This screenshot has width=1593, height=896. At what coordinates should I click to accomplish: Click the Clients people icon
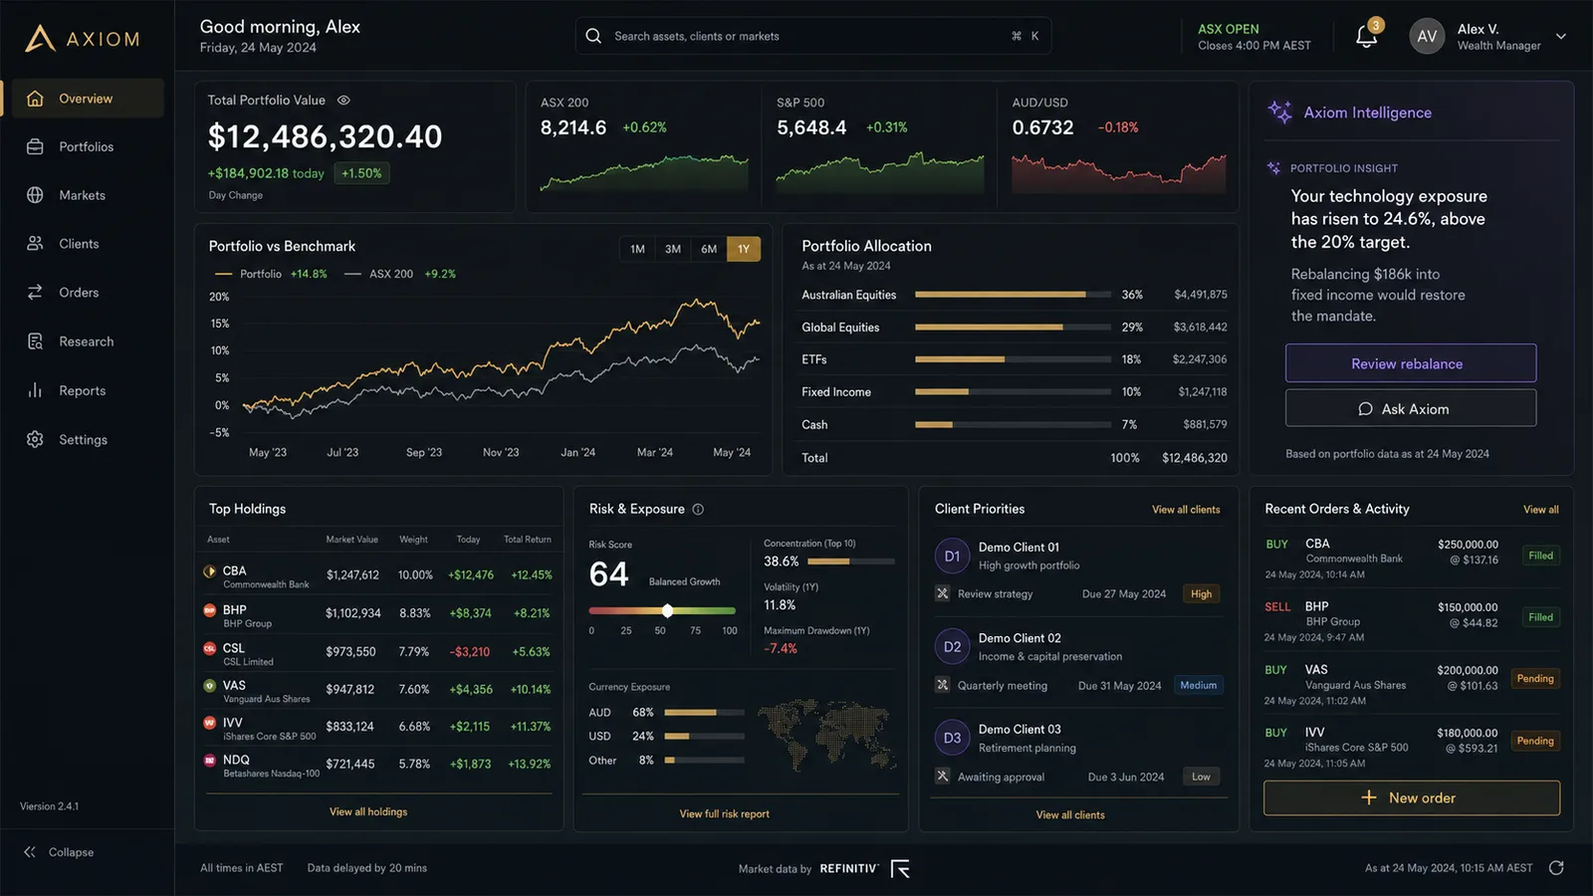pos(35,244)
